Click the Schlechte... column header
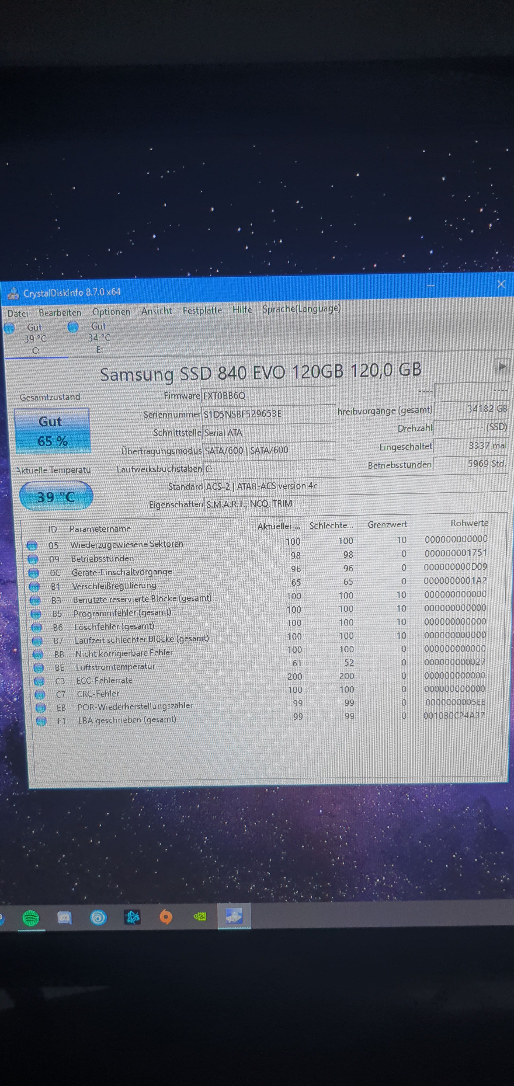 coord(331,525)
